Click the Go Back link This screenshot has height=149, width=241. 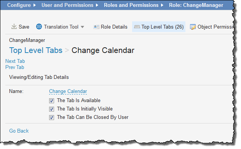(19, 131)
